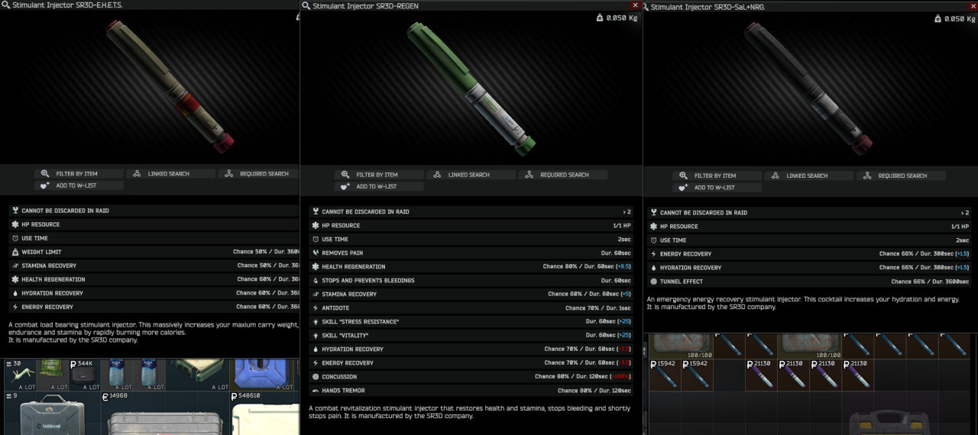This screenshot has width=978, height=435.
Task: Click Required Search in E.H.E.T.S. window
Action: (257, 174)
